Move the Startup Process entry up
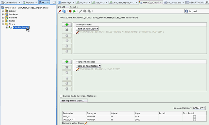The image size is (209, 125). (x=67, y=41)
